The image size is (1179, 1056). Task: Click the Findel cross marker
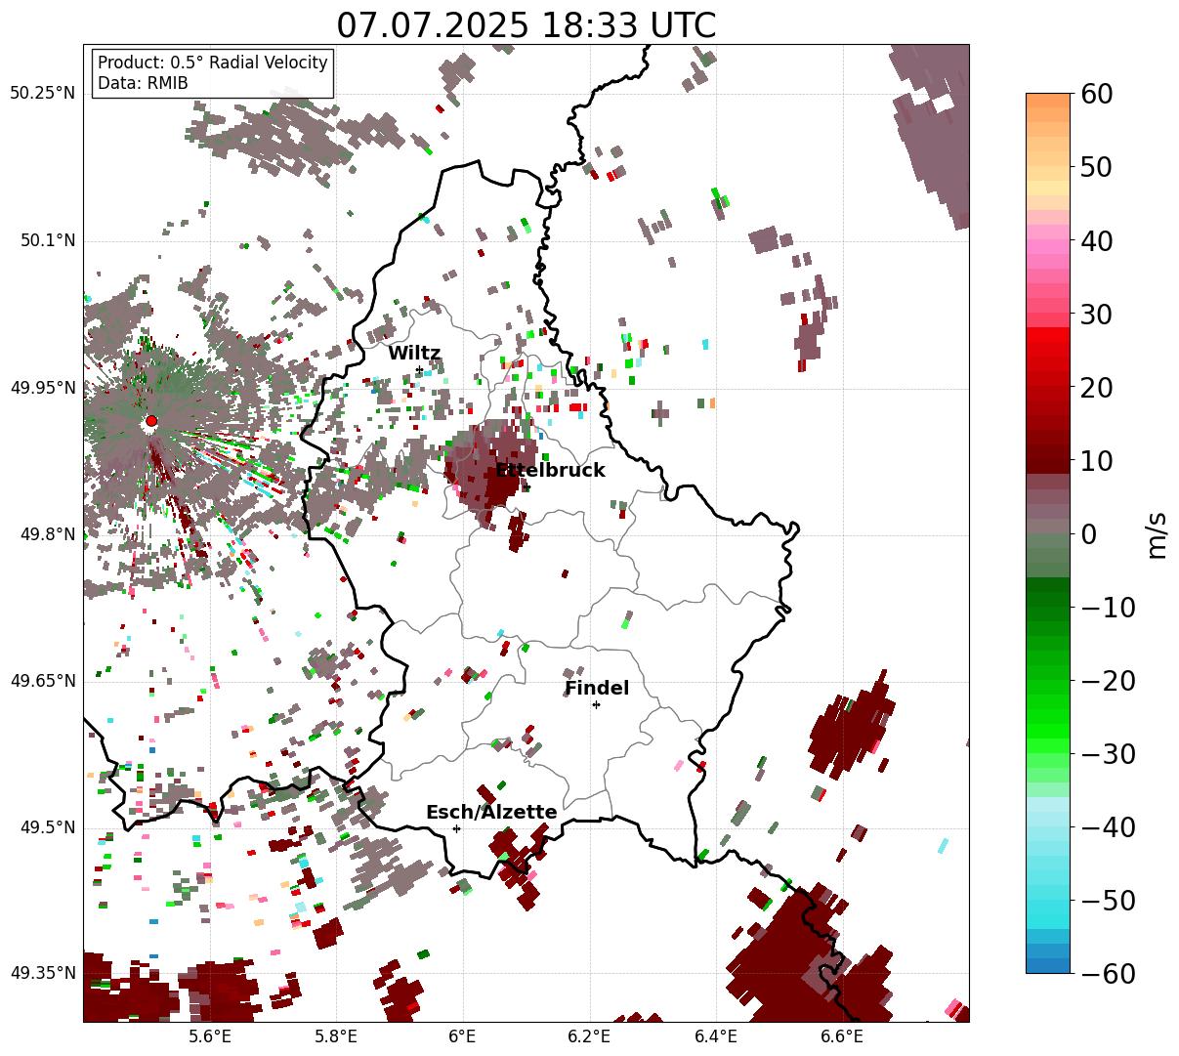point(596,704)
